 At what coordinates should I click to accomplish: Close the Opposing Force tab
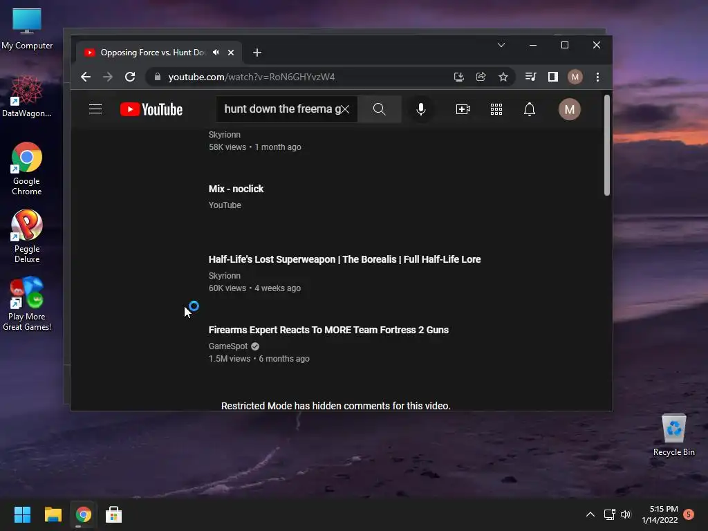pos(231,53)
